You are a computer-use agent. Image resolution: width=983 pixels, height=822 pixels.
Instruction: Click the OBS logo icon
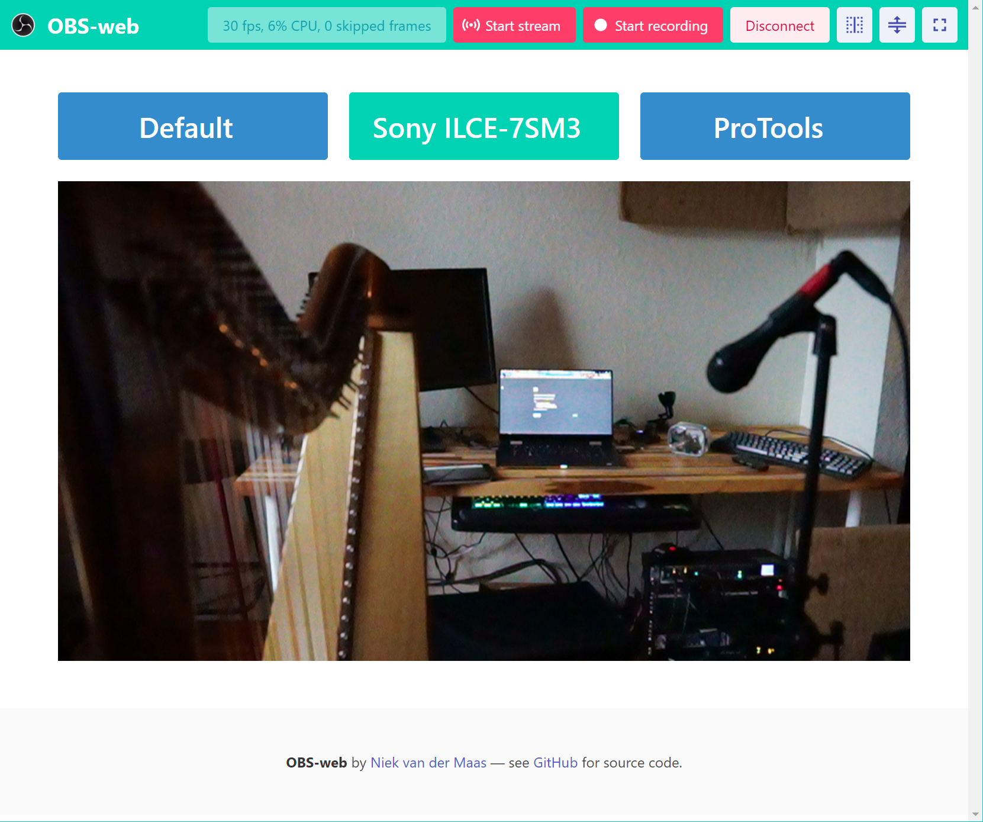tap(23, 25)
